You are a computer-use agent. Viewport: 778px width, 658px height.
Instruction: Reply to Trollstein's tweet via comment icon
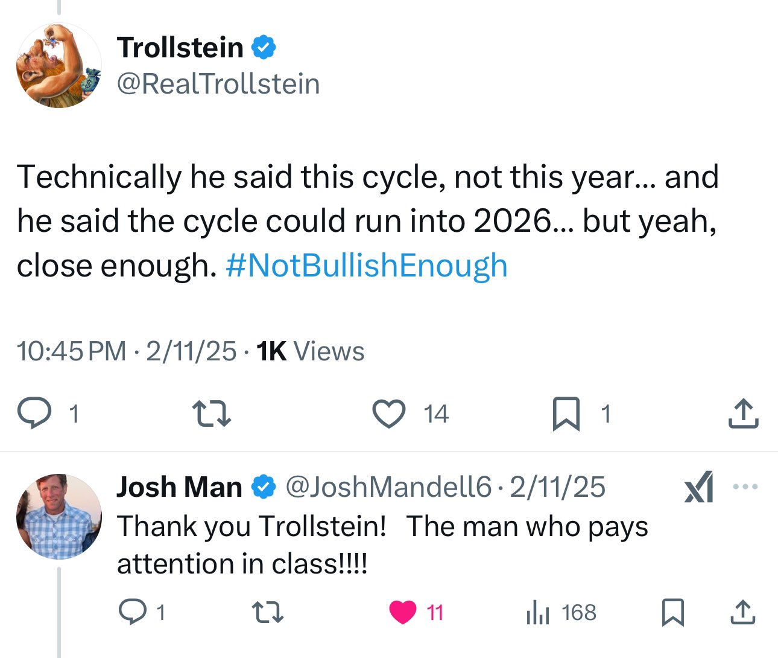click(x=34, y=414)
